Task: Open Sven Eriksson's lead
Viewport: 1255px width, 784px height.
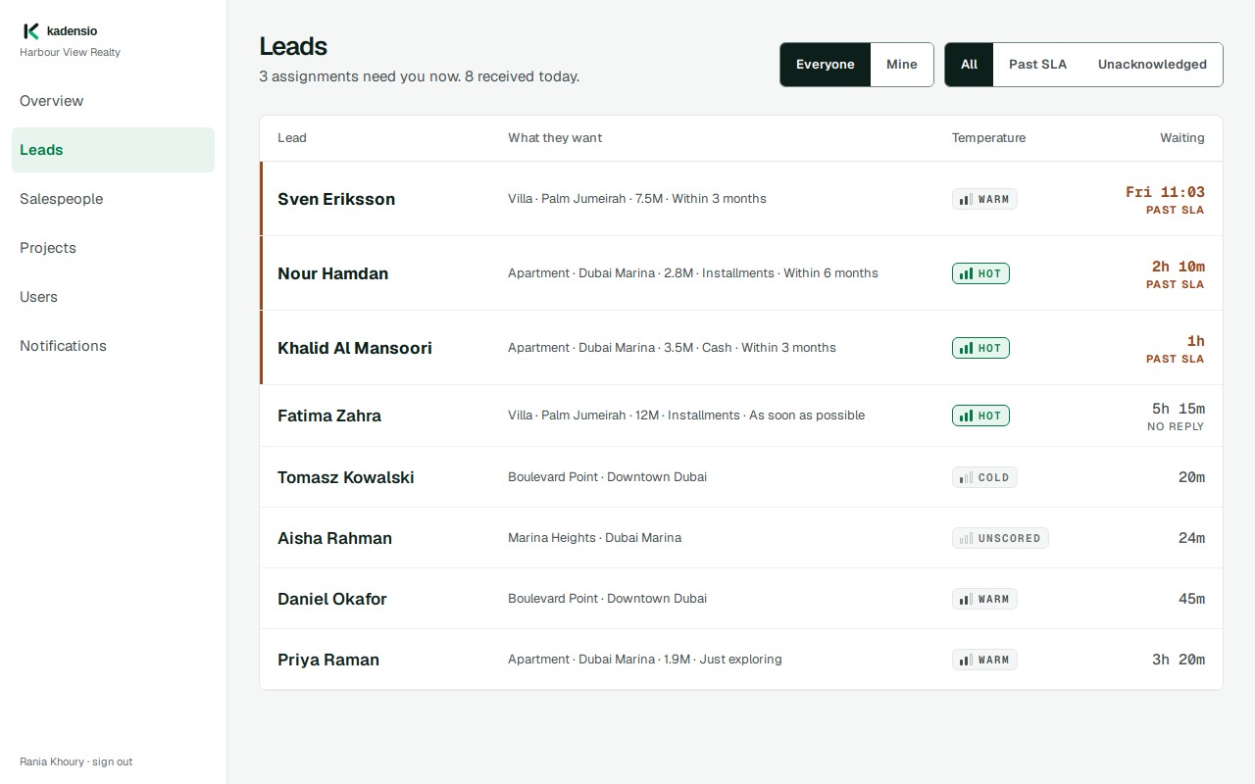Action: [x=741, y=199]
